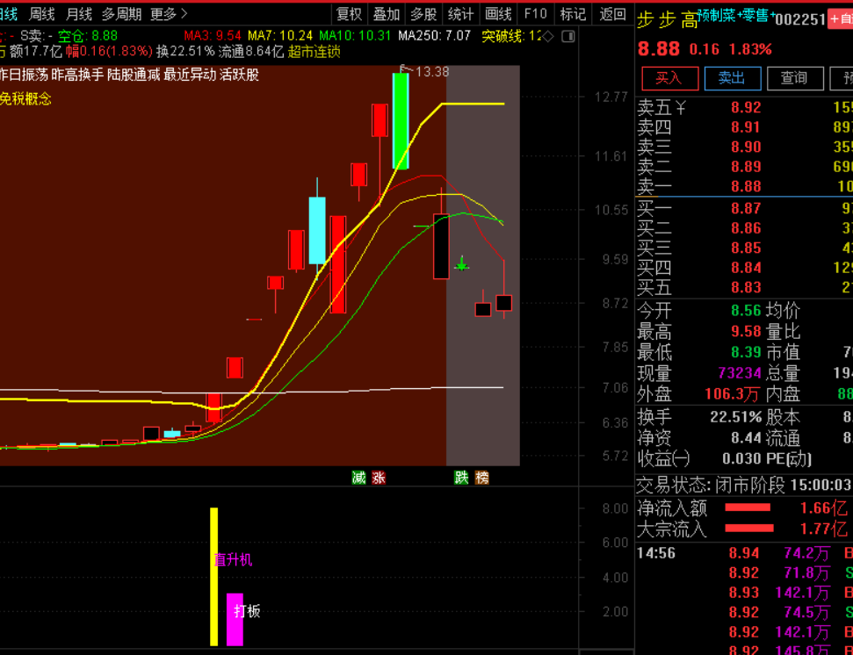Screen dimensions: 853x655
Task: Click the green arrow marker on the chart
Action: (461, 263)
